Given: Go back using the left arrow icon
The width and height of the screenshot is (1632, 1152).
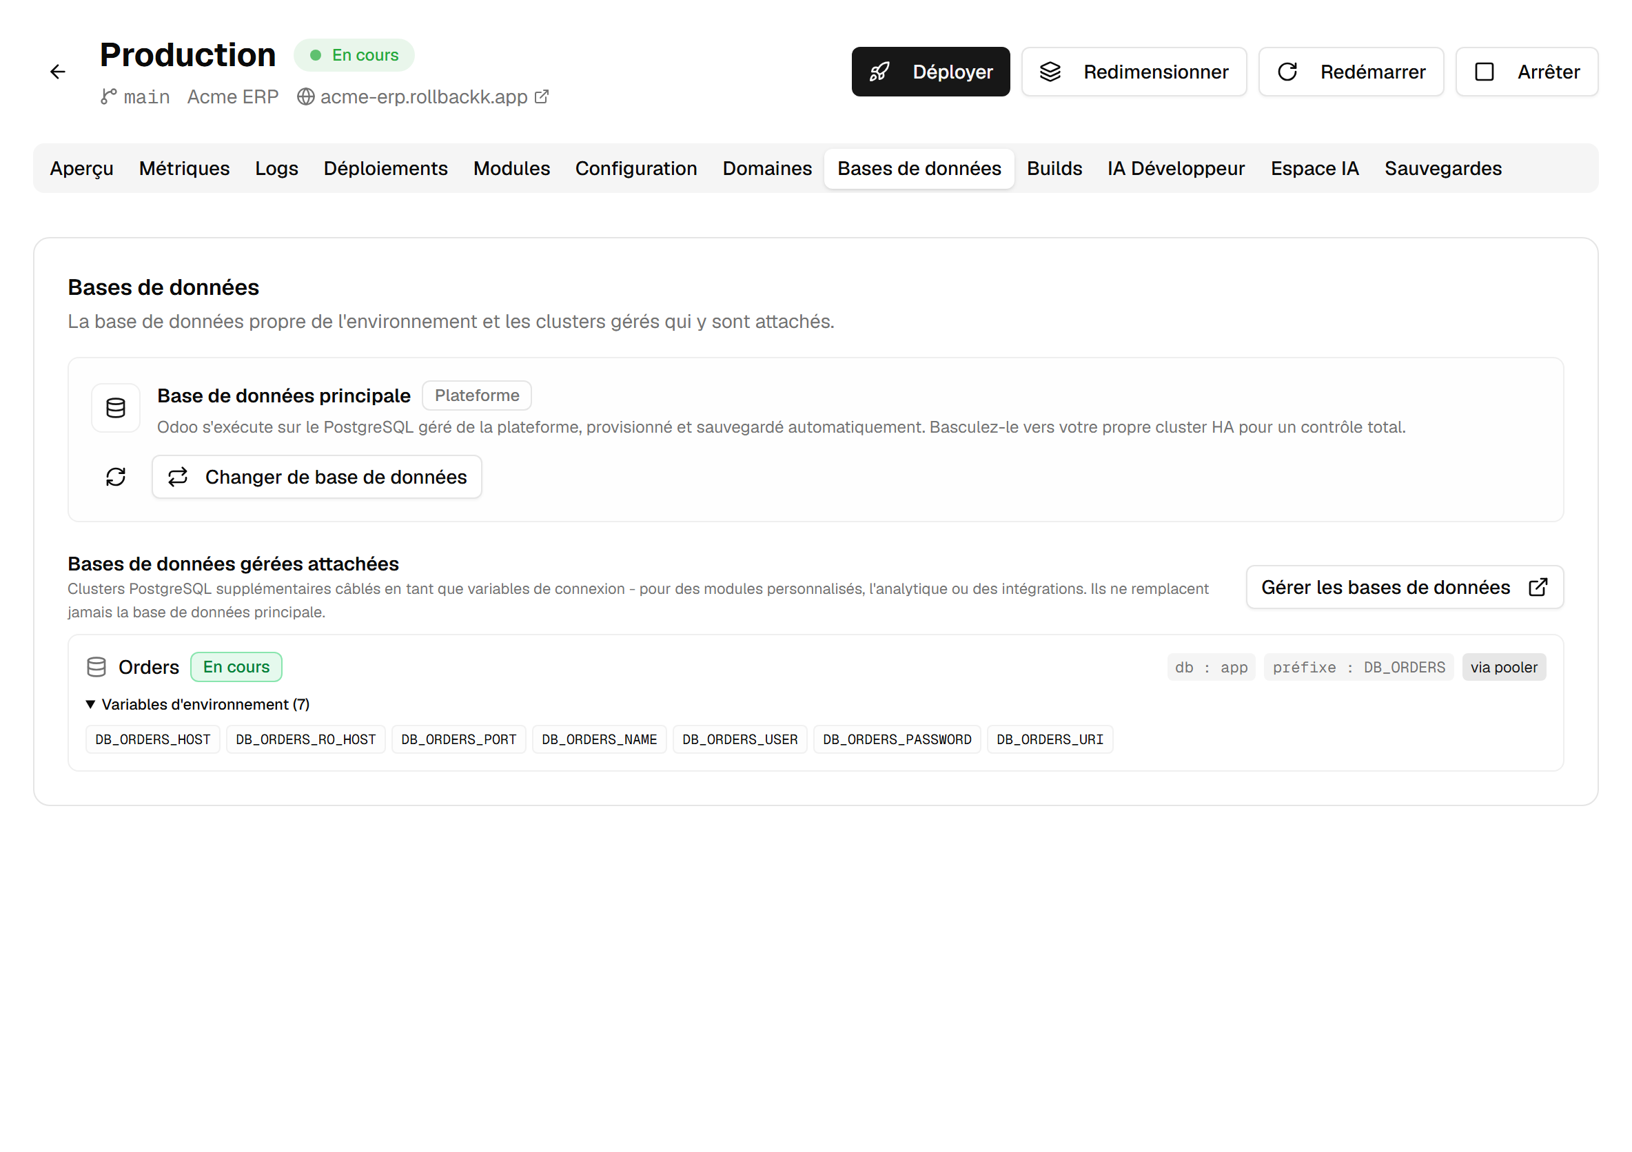Looking at the screenshot, I should coord(58,72).
